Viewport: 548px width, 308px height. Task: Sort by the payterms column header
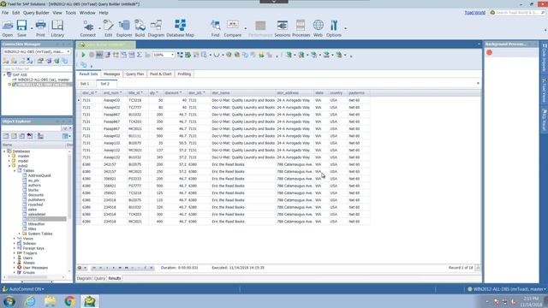pos(359,93)
